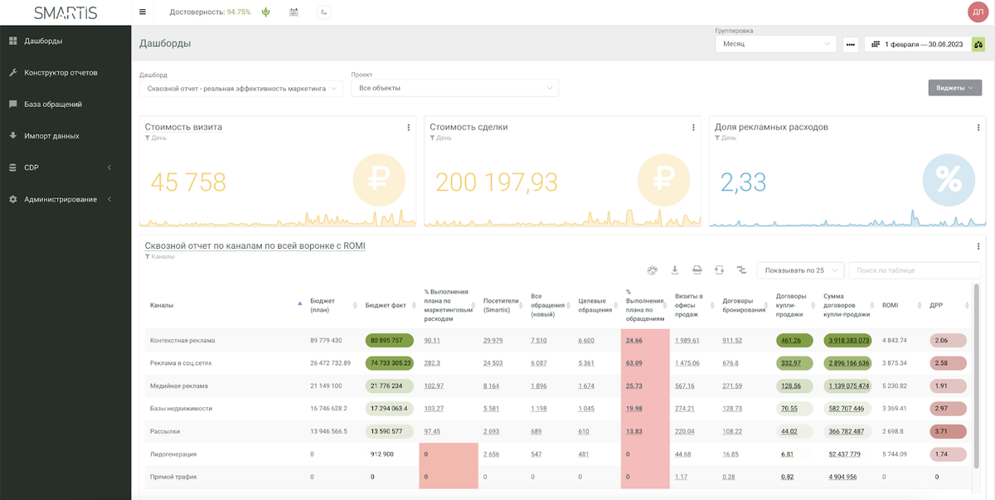The width and height of the screenshot is (995, 500).
Task: Click the Поиск по таблице search field
Action: (x=915, y=270)
